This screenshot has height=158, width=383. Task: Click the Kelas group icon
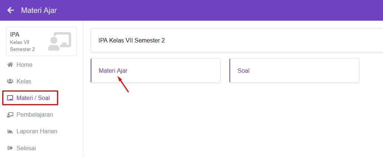coord(10,82)
